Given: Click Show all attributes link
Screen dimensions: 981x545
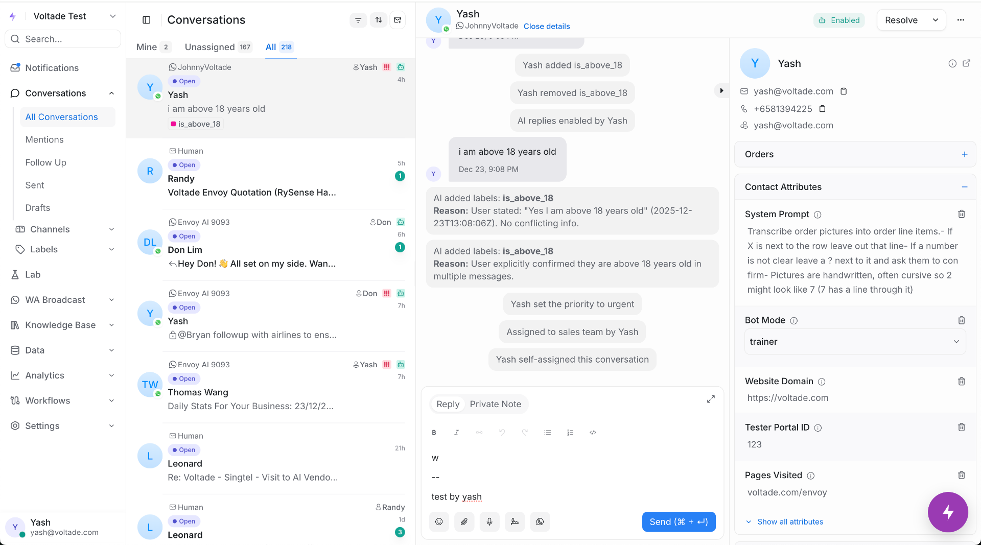Looking at the screenshot, I should (x=790, y=522).
